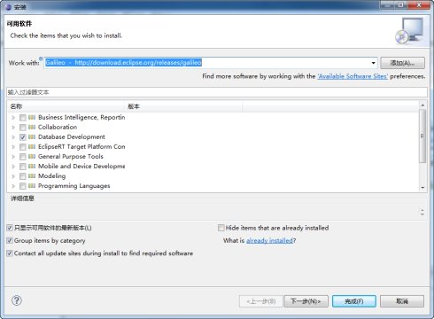Toggle Contact all update sites checkbox

(10, 253)
